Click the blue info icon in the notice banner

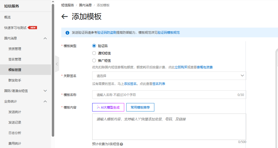click(x=67, y=33)
